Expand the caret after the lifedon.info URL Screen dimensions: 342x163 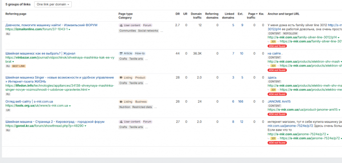coord(89,90)
